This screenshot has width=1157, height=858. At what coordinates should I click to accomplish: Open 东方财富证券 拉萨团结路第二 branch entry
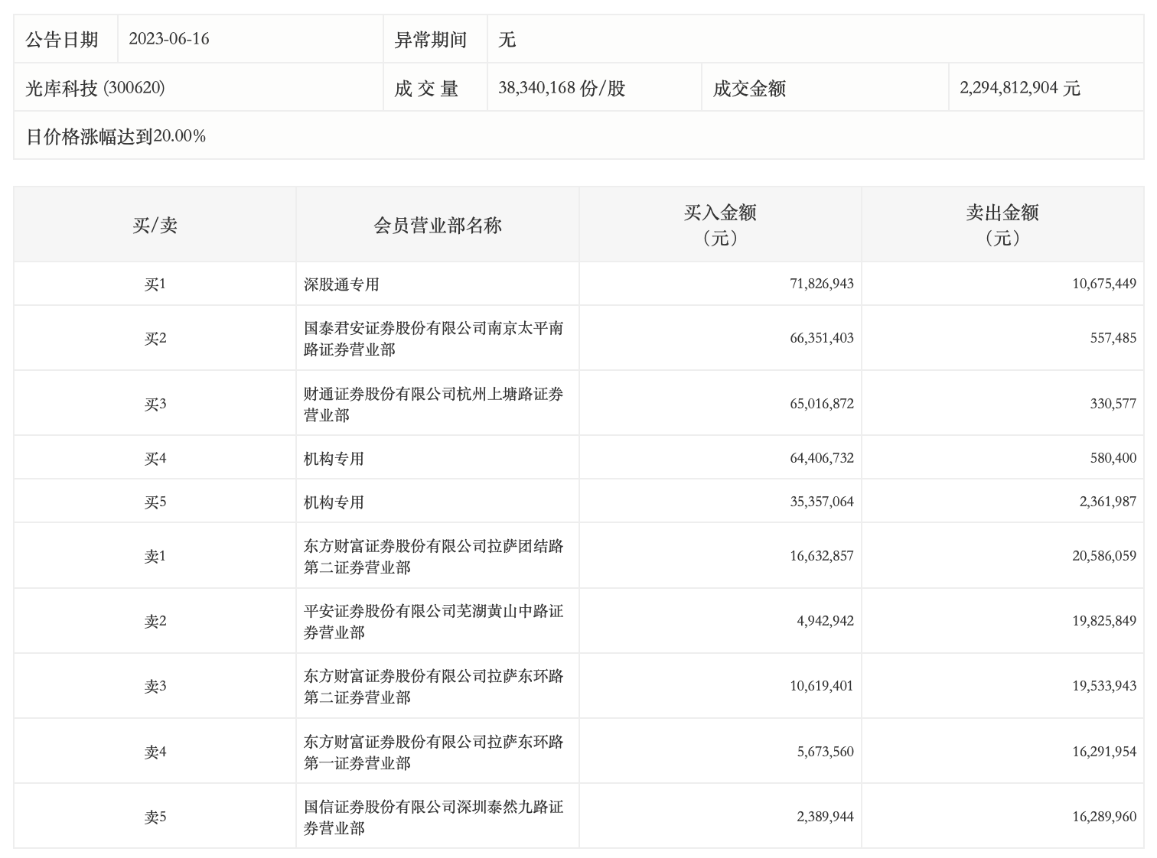[433, 556]
